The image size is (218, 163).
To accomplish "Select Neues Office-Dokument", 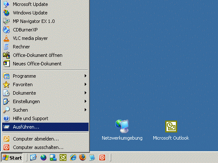I will pyautogui.click(x=45, y=64).
